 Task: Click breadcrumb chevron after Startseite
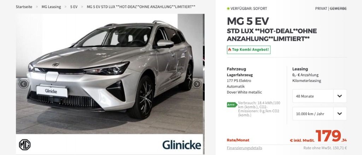(x=37, y=7)
